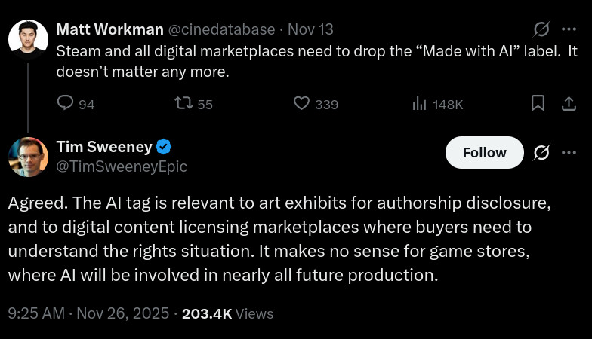Open @TimSweeneyEpic handle link
Image resolution: width=592 pixels, height=339 pixels.
pos(122,166)
